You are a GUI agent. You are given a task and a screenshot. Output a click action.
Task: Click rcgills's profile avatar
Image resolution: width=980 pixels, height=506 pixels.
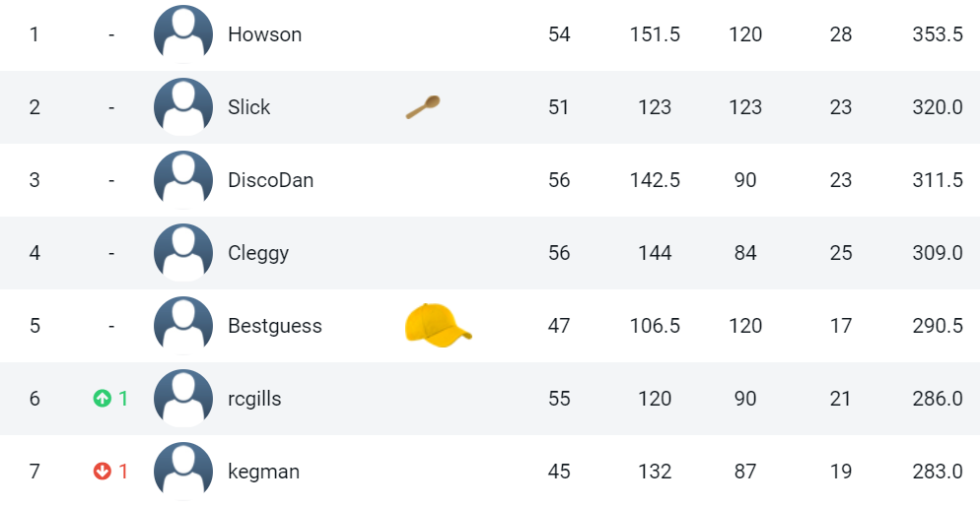pyautogui.click(x=183, y=399)
